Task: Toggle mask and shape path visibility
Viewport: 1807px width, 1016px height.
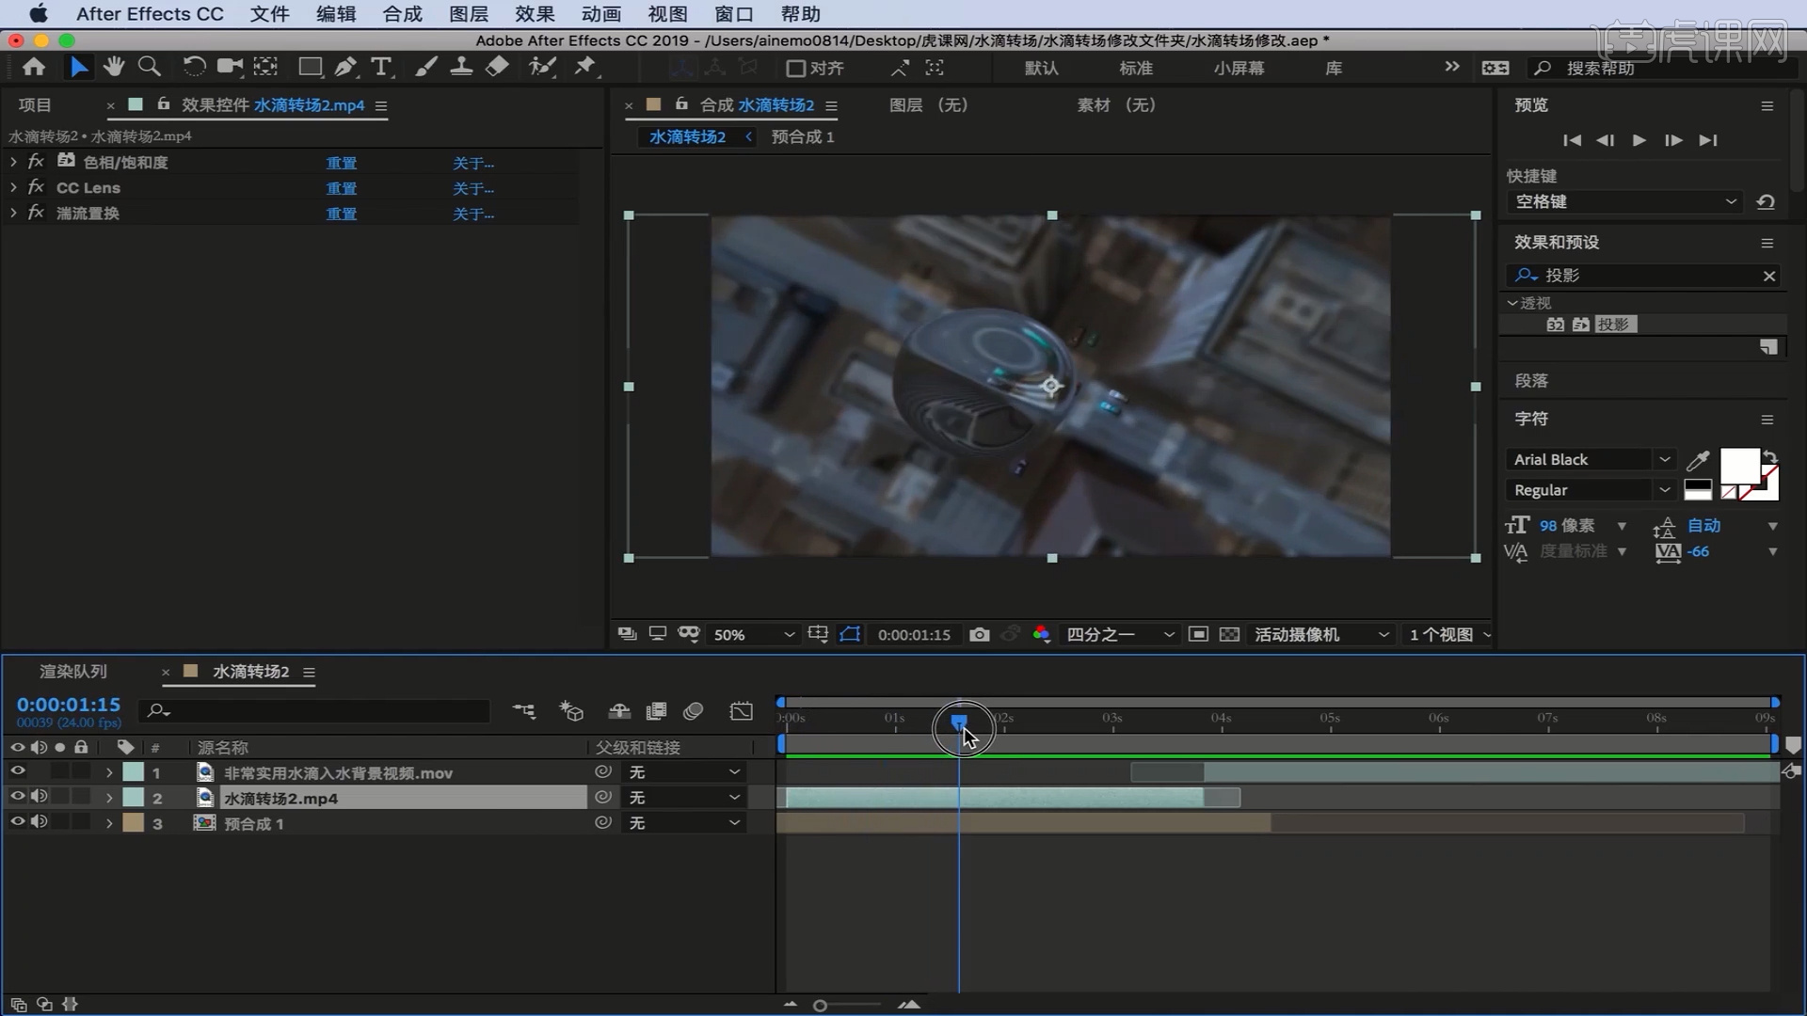Action: click(850, 635)
